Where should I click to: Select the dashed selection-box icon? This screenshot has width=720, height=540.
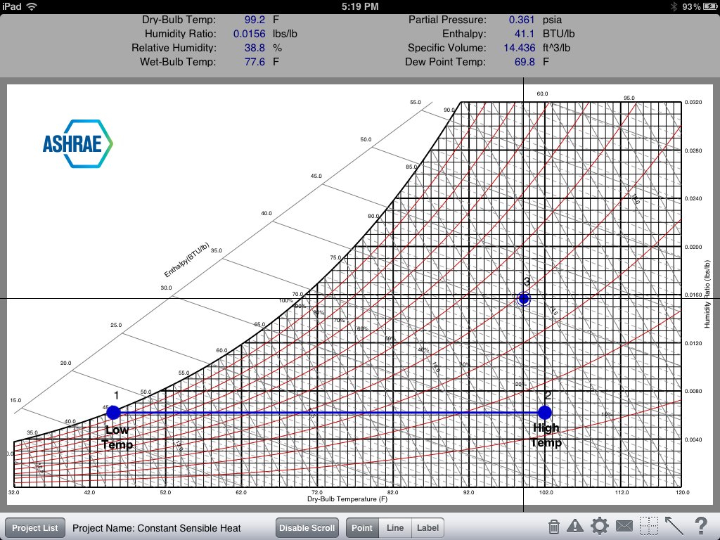coord(649,526)
